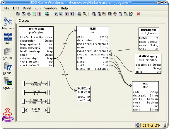The height and width of the screenshot is (129, 169).
Task: Click the red X delete toolbar icon
Action: coord(138,14)
